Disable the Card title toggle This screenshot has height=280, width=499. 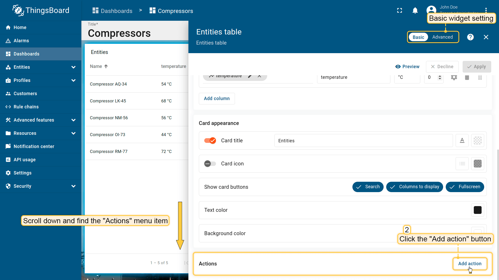click(x=210, y=141)
